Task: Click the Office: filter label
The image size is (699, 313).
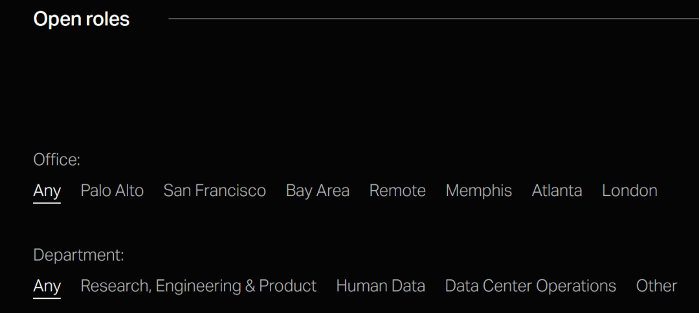Action: pyautogui.click(x=56, y=160)
